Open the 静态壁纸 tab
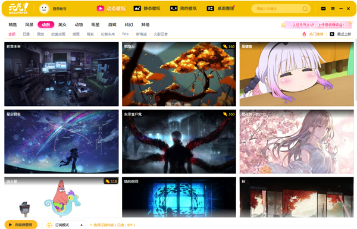The height and width of the screenshot is (229, 357). pyautogui.click(x=147, y=8)
